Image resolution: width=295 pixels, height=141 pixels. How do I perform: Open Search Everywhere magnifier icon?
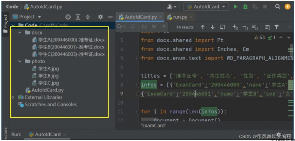[278, 7]
